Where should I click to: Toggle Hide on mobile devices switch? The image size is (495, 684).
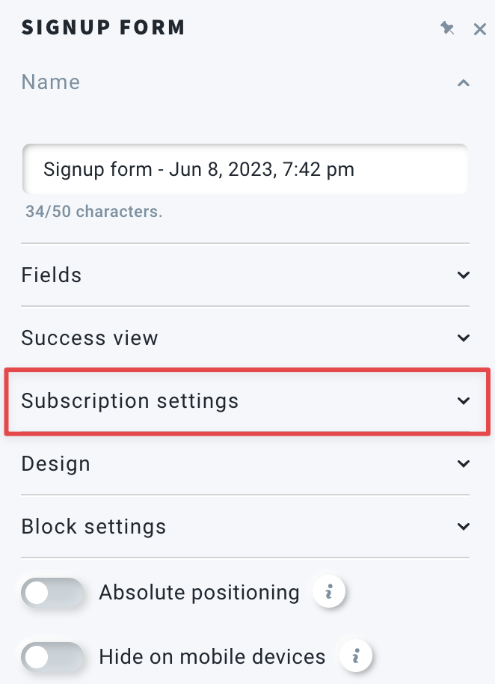52,657
